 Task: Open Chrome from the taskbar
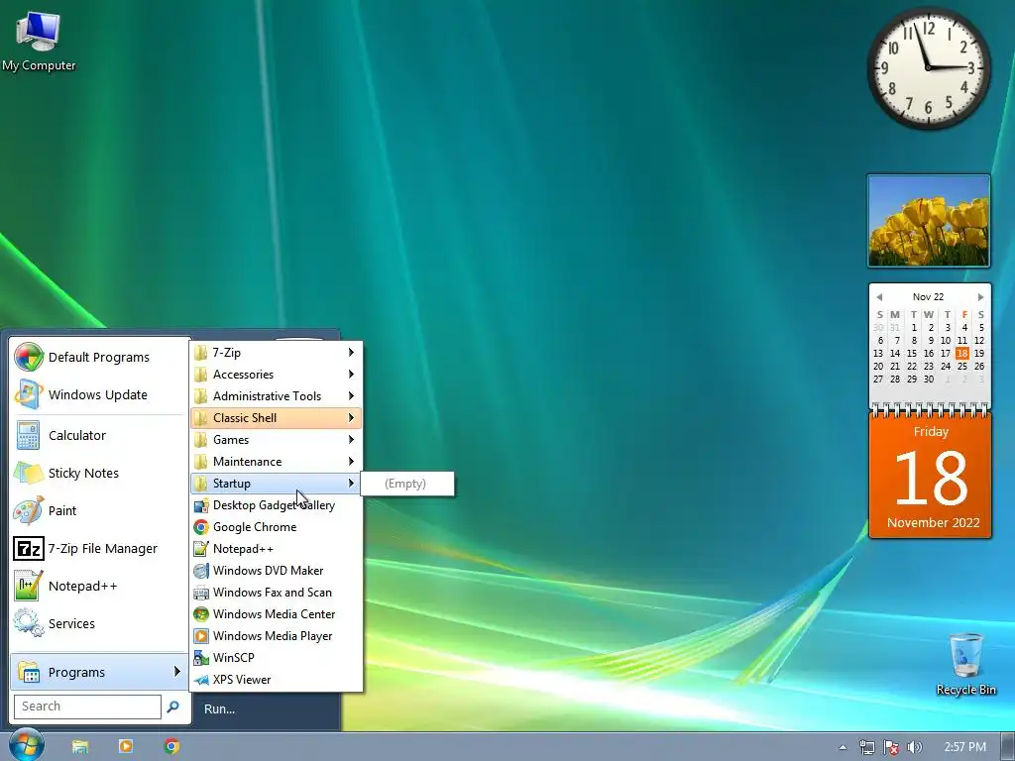(171, 746)
